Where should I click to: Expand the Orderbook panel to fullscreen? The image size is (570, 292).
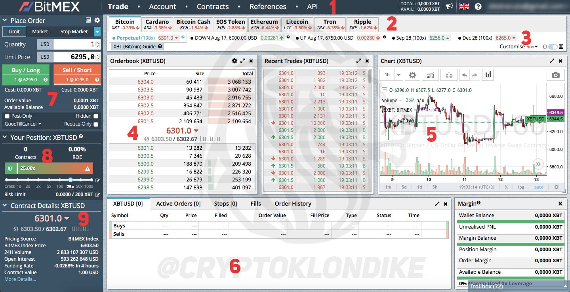[x=243, y=61]
